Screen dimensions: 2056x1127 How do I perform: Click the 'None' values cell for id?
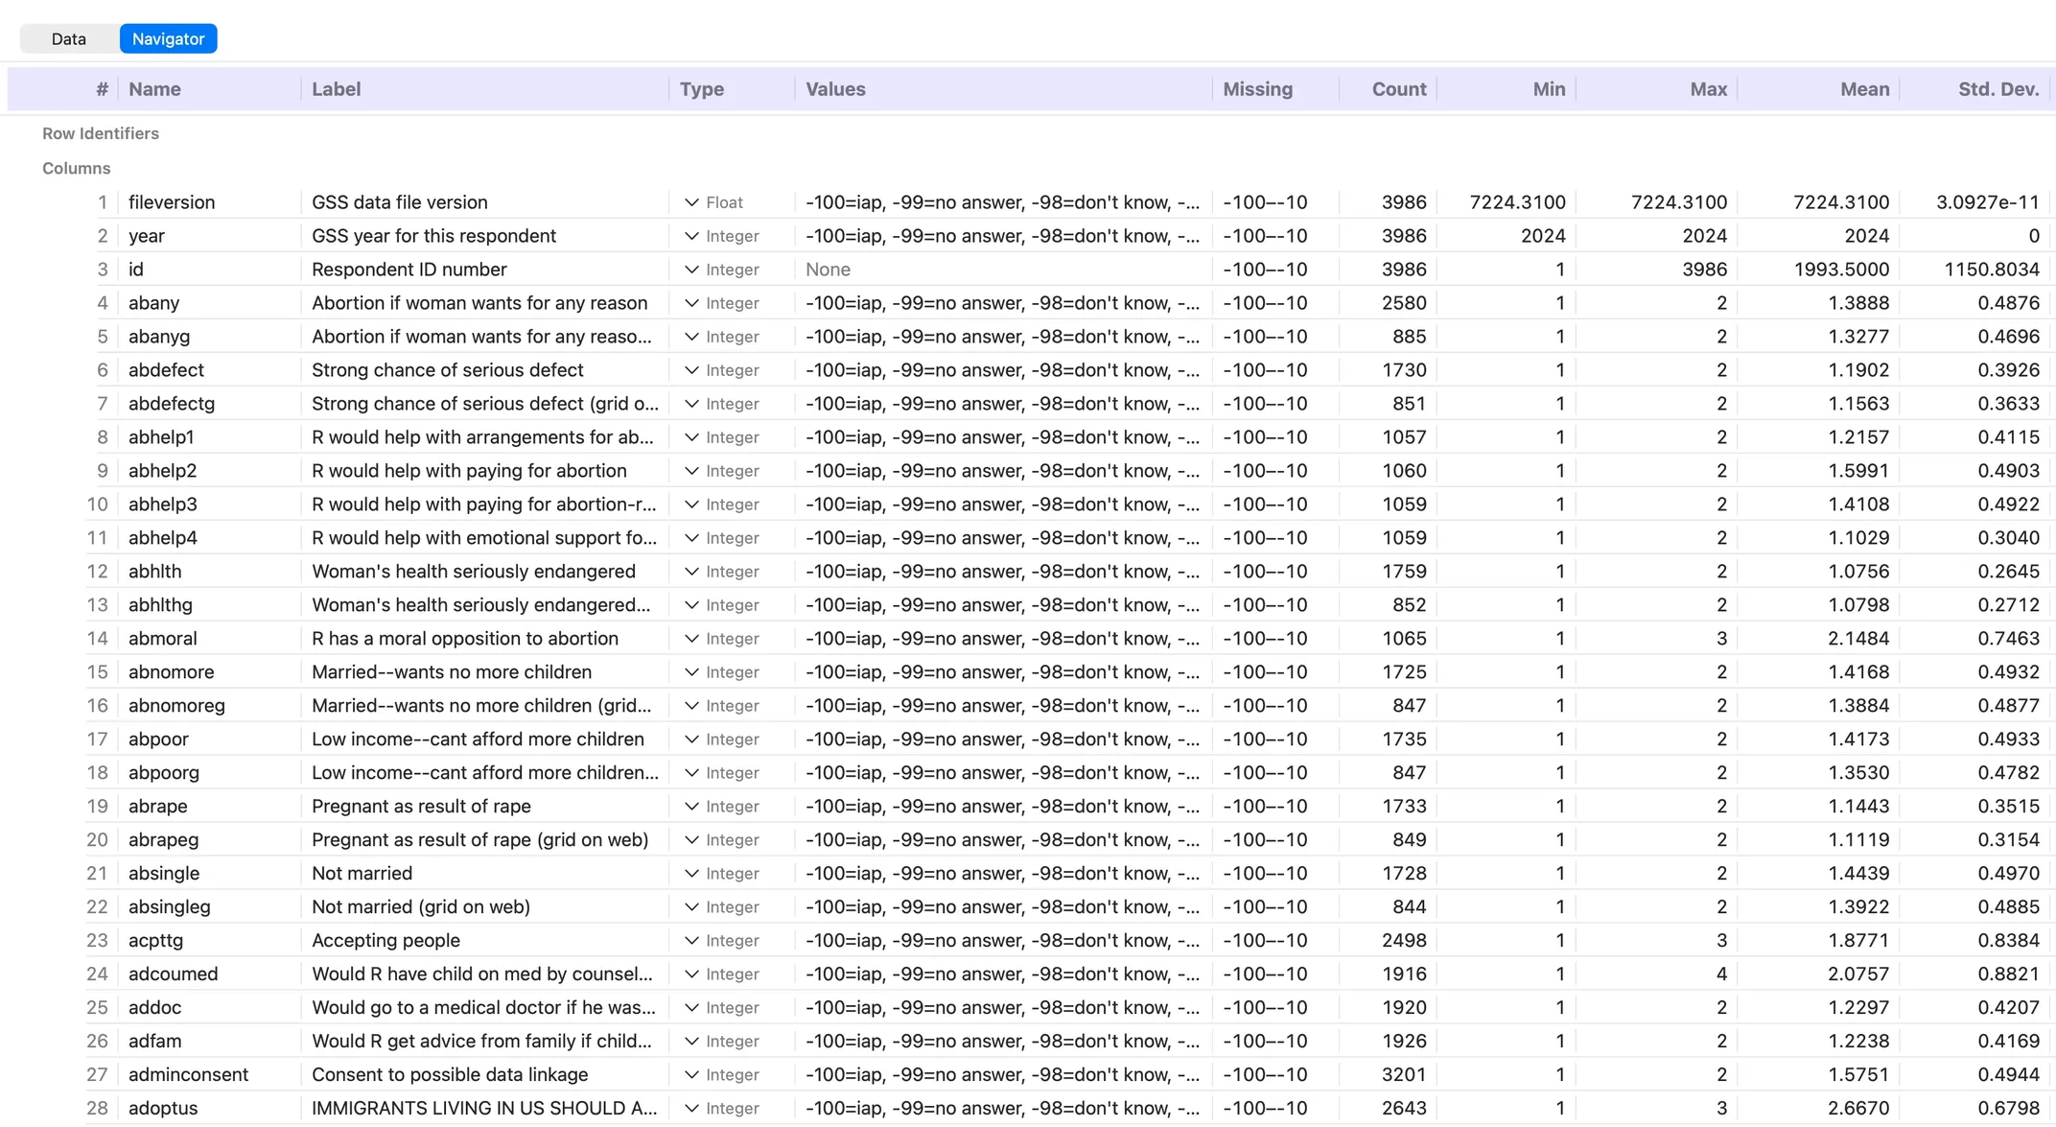pos(828,270)
